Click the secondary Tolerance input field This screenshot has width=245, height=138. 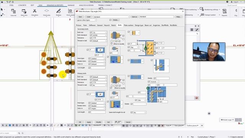[x=100, y=38]
